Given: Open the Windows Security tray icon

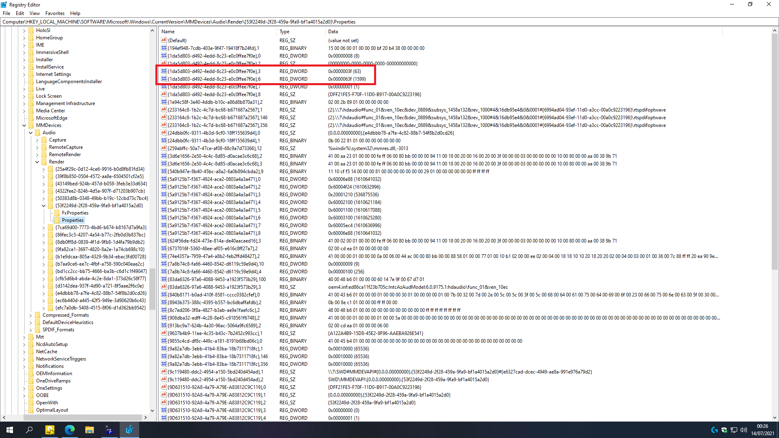Looking at the screenshot, I should pos(724,430).
